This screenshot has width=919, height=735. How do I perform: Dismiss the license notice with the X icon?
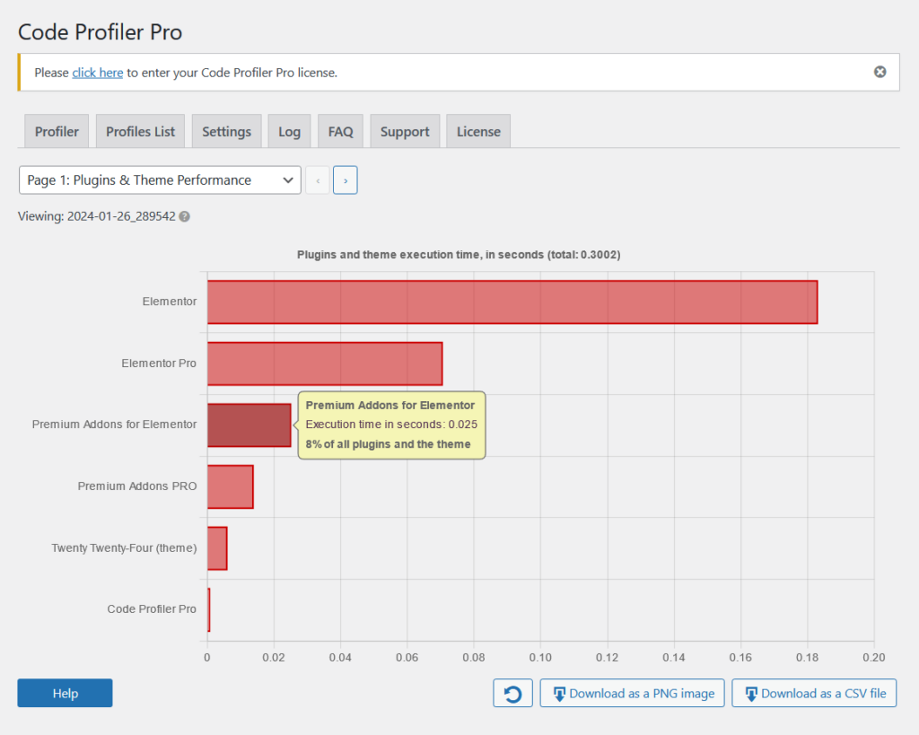point(880,72)
